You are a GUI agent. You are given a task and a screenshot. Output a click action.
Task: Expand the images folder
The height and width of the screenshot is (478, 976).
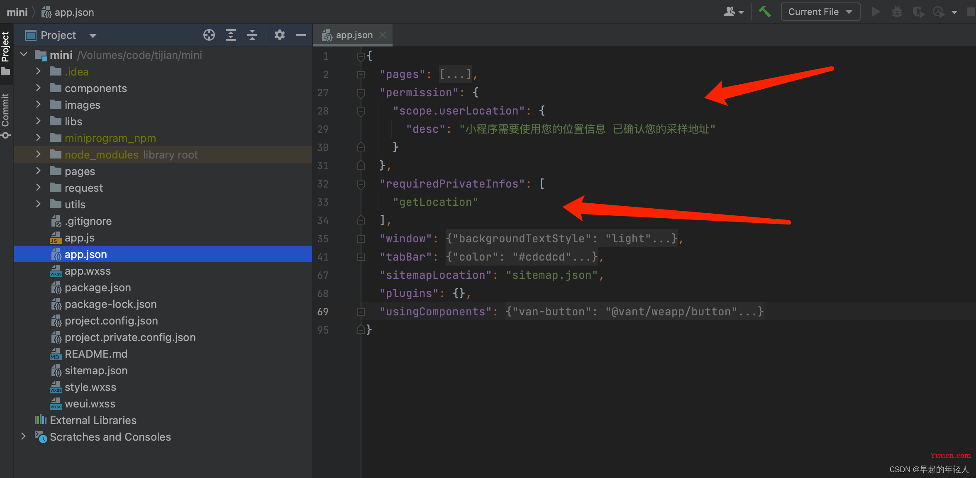click(38, 105)
